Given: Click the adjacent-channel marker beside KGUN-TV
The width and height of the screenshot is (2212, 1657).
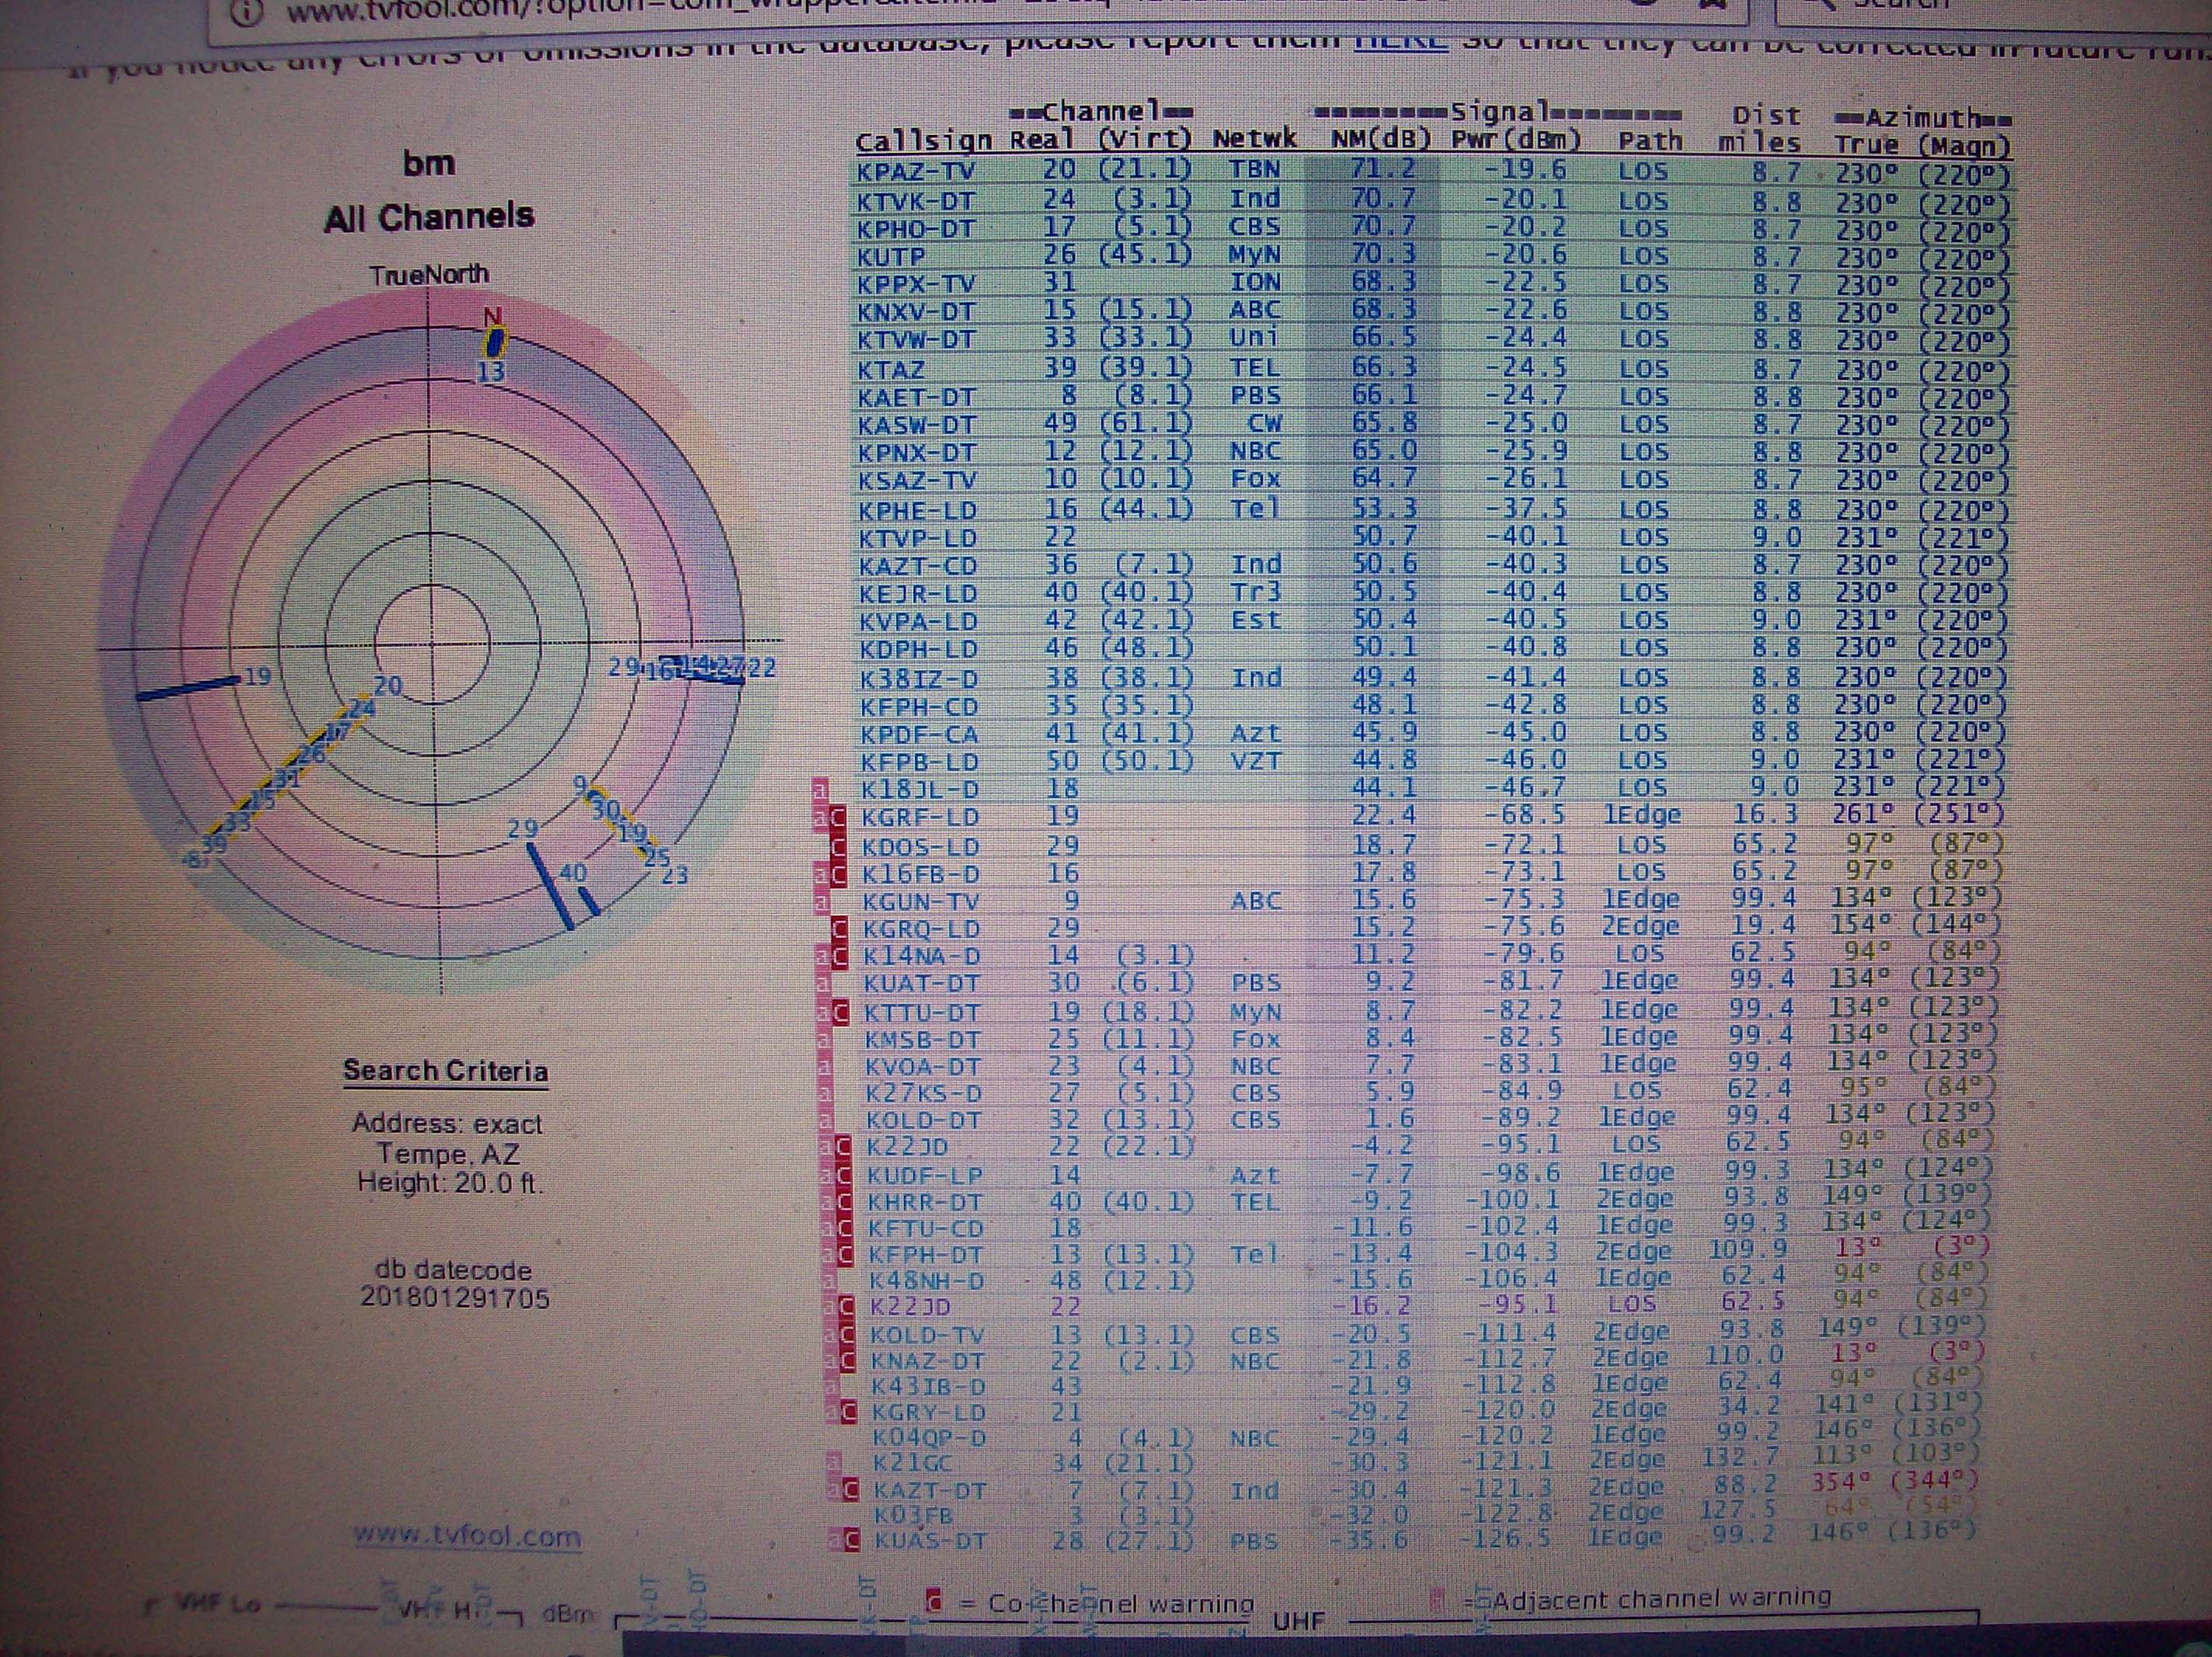Looking at the screenshot, I should (x=822, y=902).
